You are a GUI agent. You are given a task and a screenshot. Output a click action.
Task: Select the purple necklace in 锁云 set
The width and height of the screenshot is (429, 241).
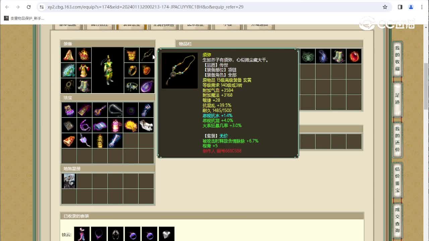tap(99, 234)
